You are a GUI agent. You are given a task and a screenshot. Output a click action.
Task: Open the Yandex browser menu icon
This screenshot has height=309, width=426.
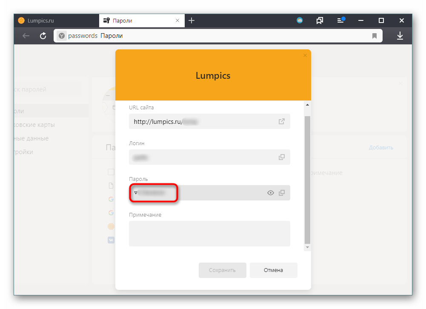pos(340,20)
